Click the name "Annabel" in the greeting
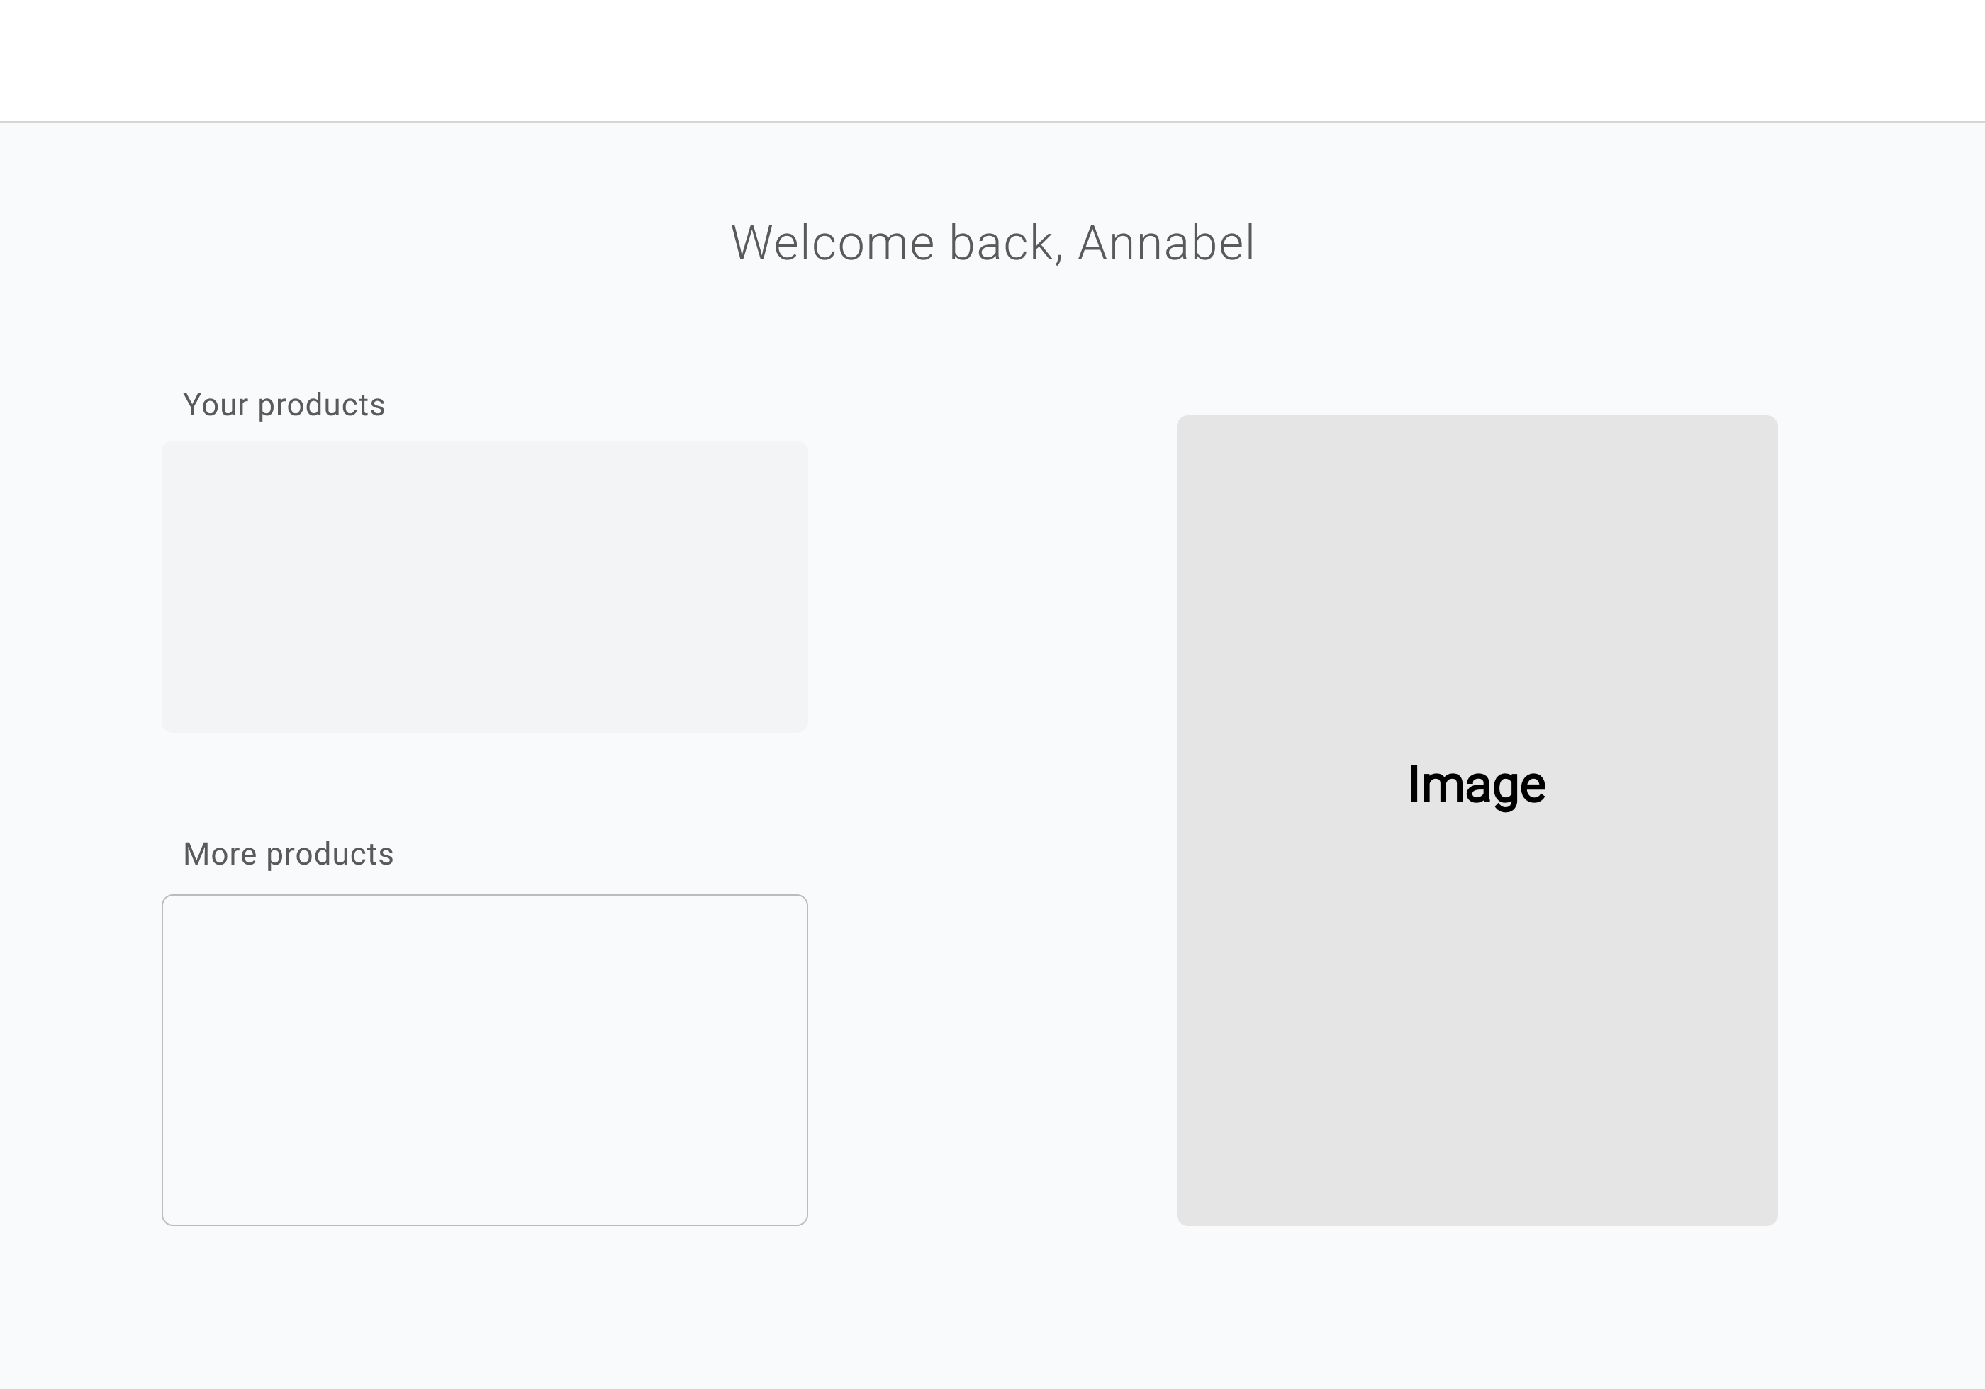 [x=1165, y=243]
